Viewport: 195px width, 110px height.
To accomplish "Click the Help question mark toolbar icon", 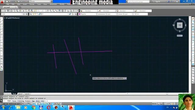I will tap(77, 11).
